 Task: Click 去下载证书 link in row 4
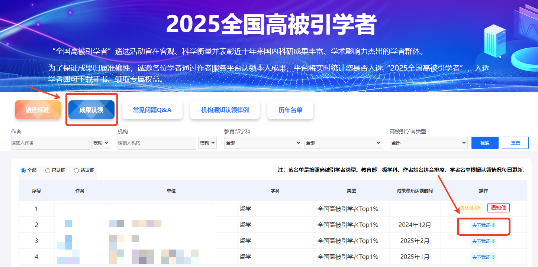point(483,257)
